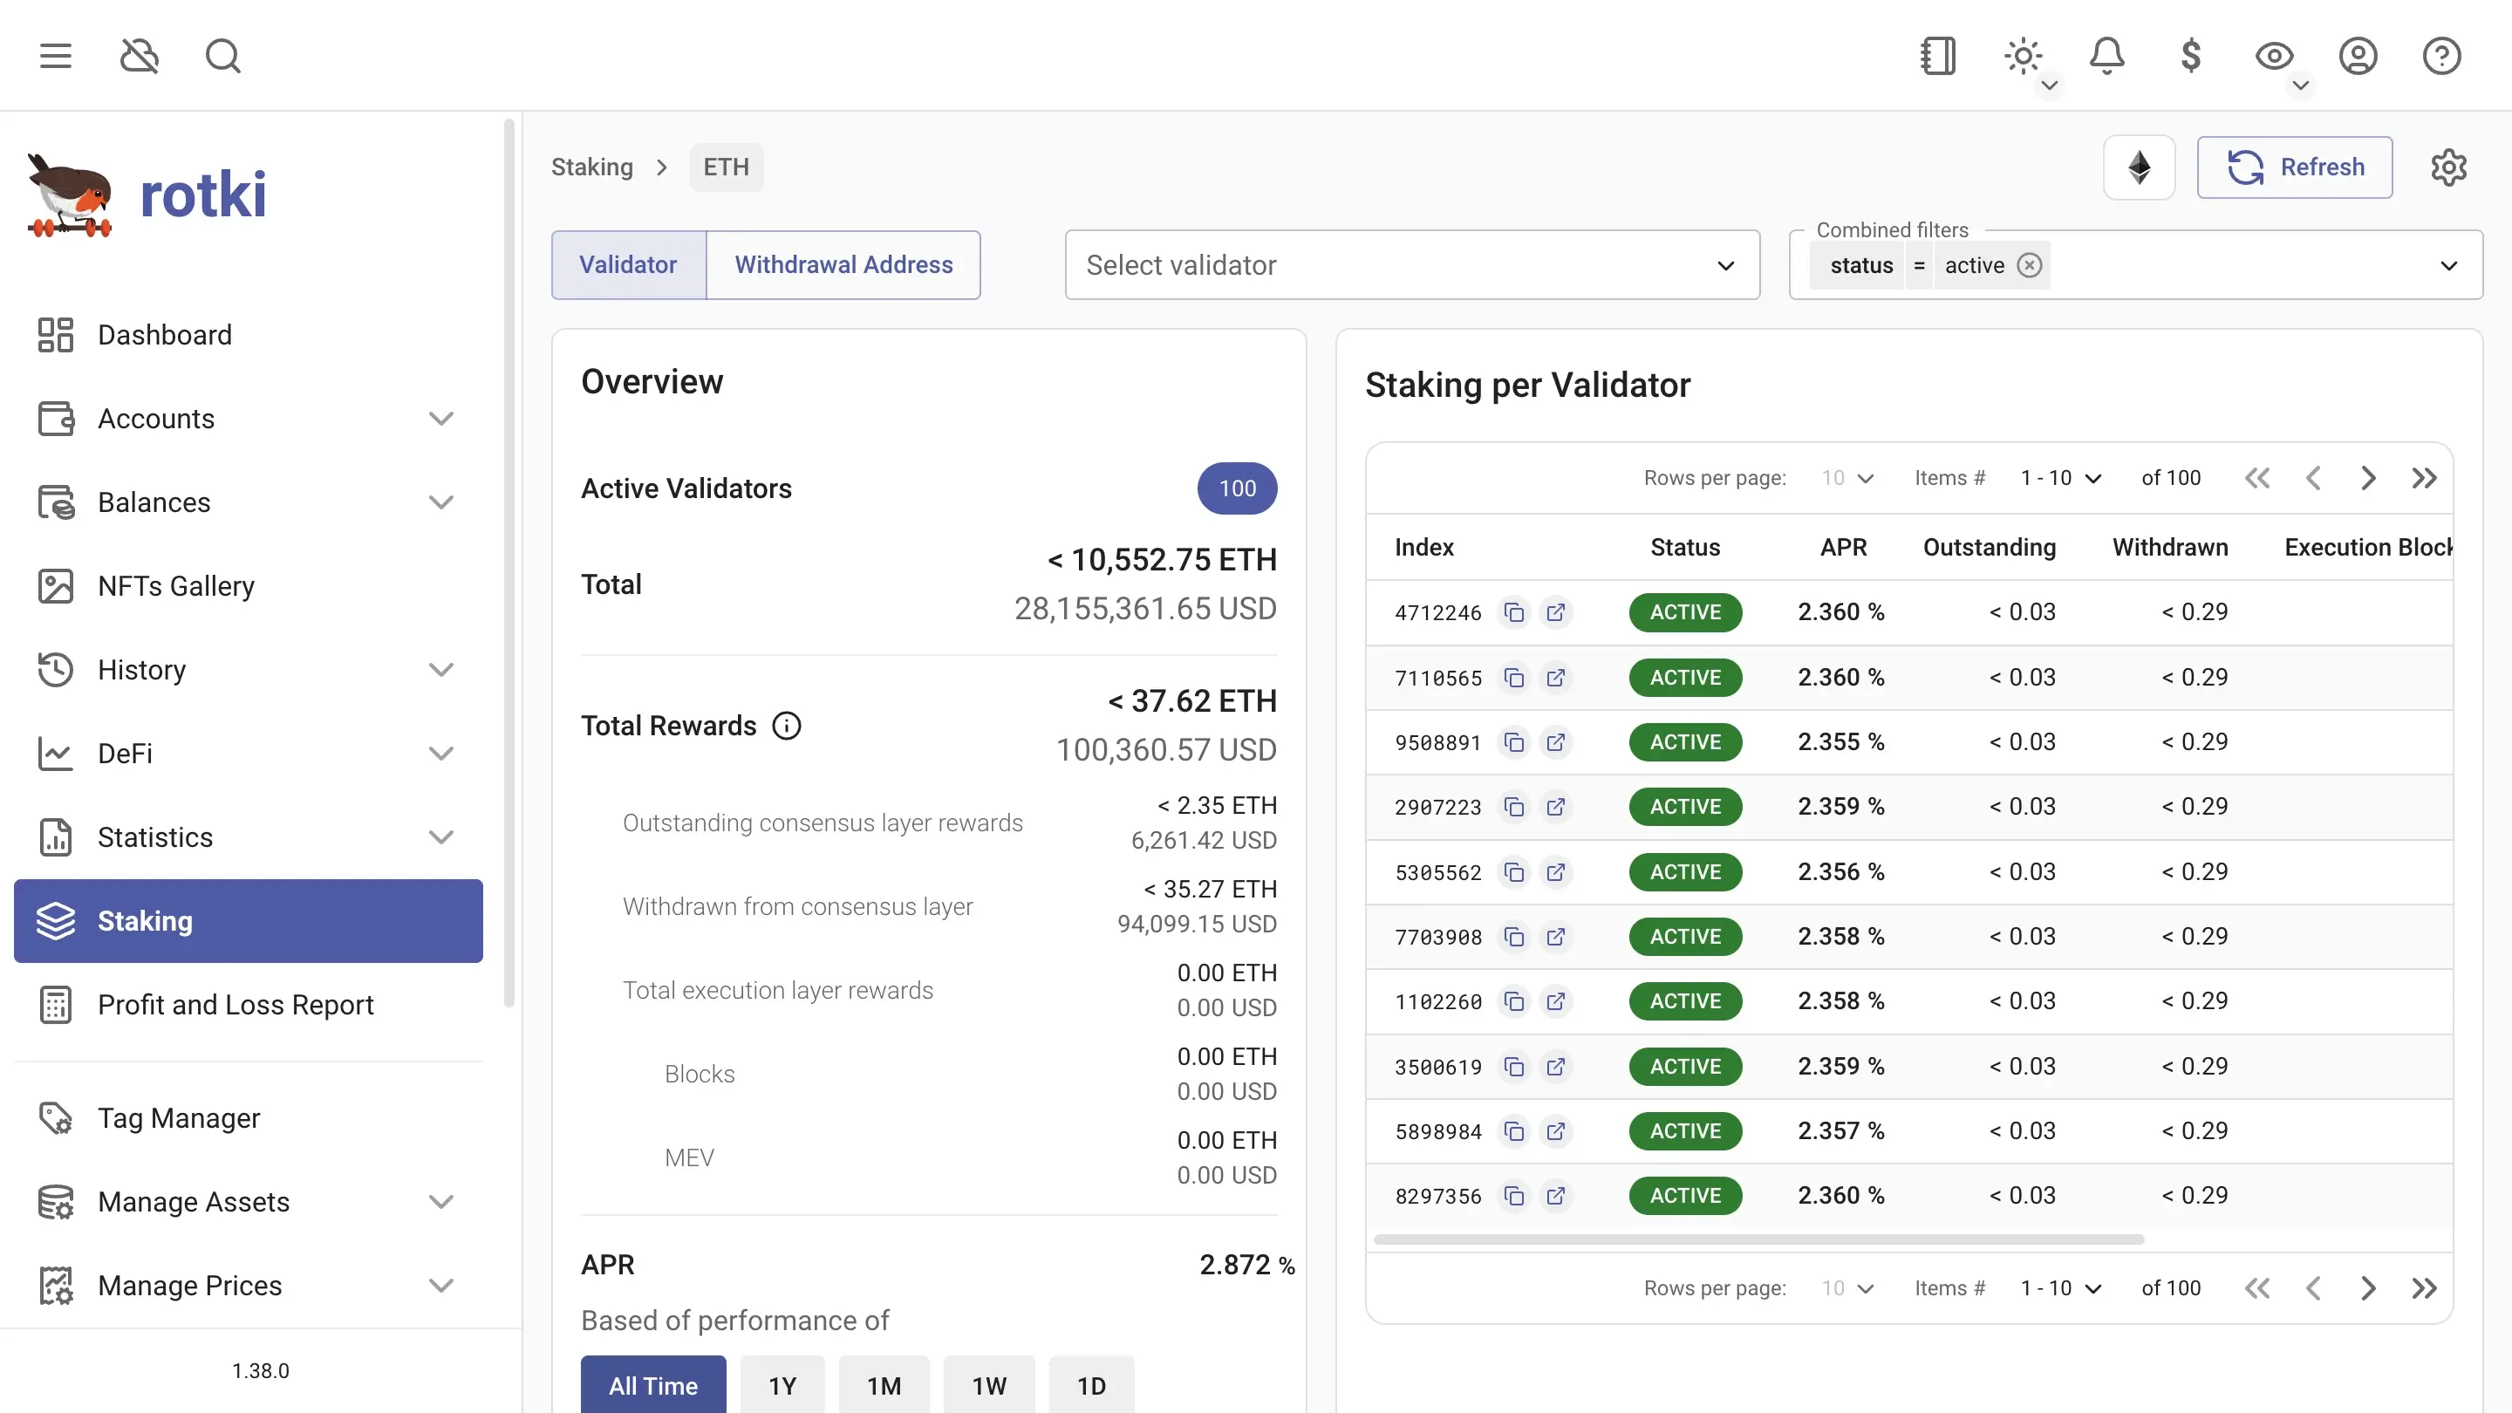Select the All Time APR period
The height and width of the screenshot is (1413, 2512).
pos(653,1385)
